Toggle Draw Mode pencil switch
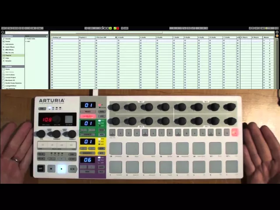 (250, 28)
